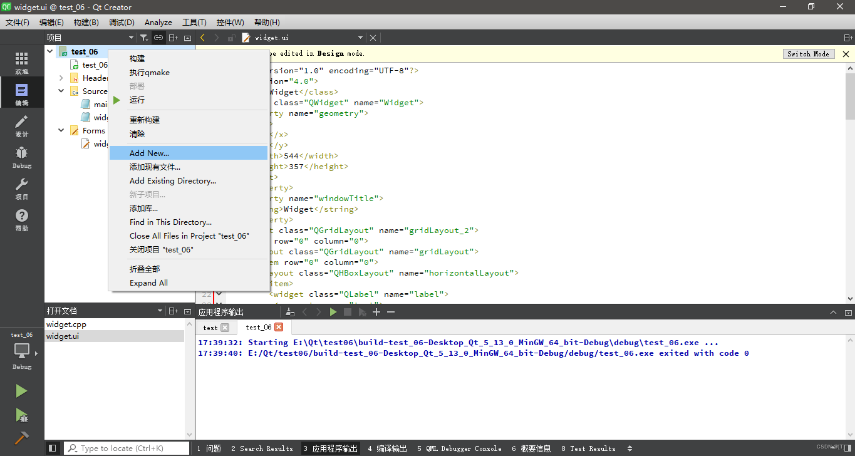The height and width of the screenshot is (456, 855).
Task: Select widget.cpp in Open Documents
Action: pos(115,324)
